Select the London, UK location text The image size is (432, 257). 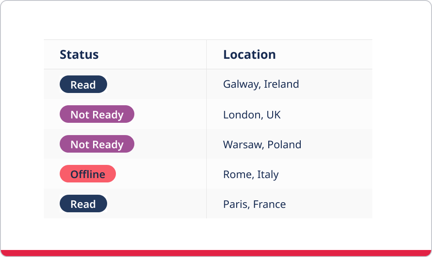(252, 114)
